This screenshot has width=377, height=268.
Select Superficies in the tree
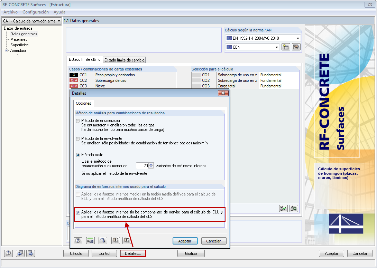[x=19, y=45]
